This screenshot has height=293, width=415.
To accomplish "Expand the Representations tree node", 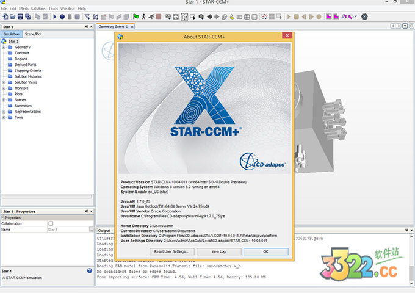I will coord(4,111).
